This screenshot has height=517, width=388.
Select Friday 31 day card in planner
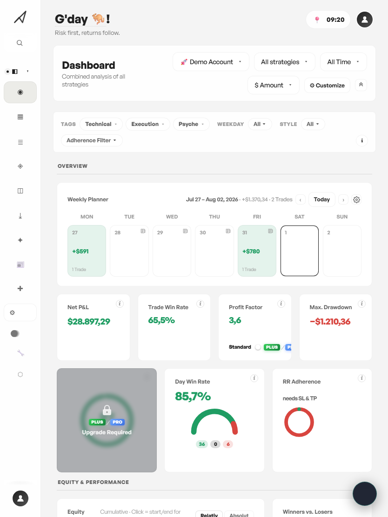coord(257,251)
